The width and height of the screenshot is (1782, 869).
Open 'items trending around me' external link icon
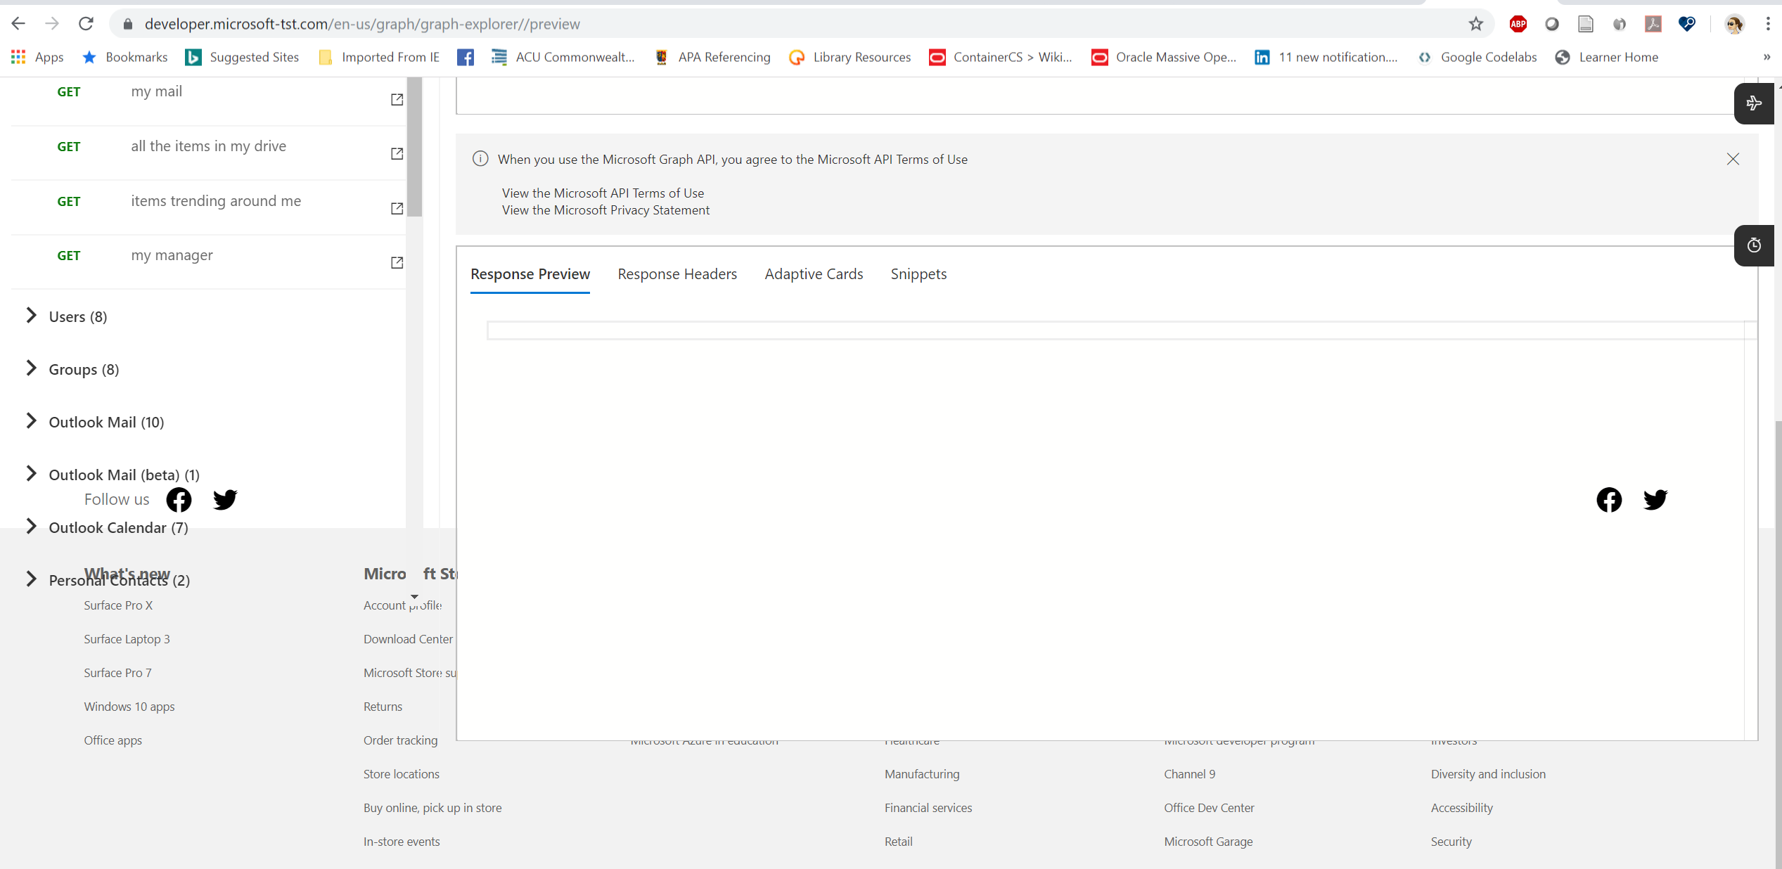(x=396, y=209)
